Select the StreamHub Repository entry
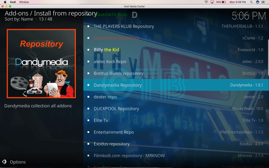The image size is (269, 168). pos(176,38)
